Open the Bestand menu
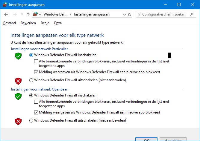Viewport: 200px width, 141px height. point(9,23)
